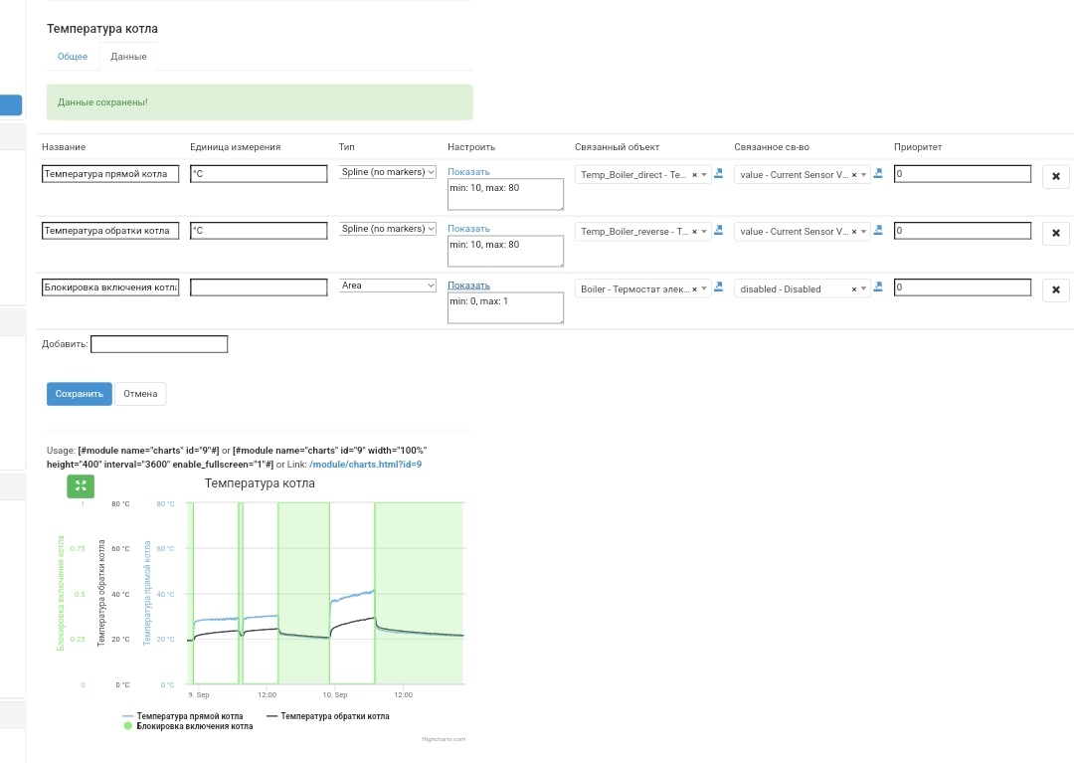Viewport: 1074px width, 763px height.
Task: Open linked object icon next to Temp_Boiler_direct
Action: click(719, 173)
